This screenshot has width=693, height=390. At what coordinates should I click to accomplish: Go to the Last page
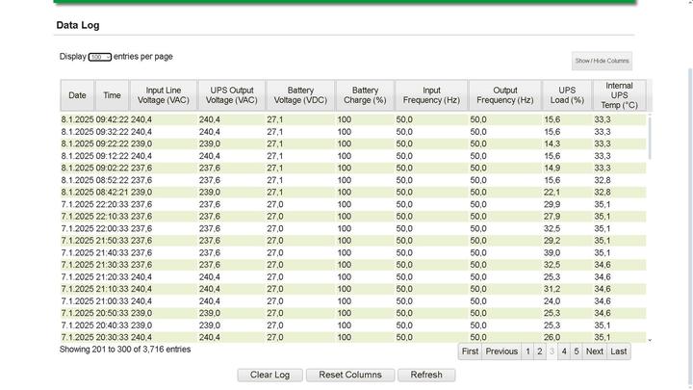pos(619,351)
